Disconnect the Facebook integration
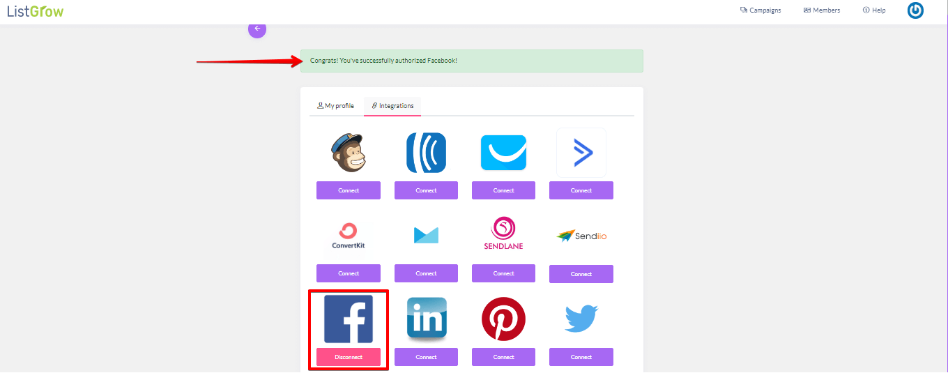 pyautogui.click(x=349, y=357)
